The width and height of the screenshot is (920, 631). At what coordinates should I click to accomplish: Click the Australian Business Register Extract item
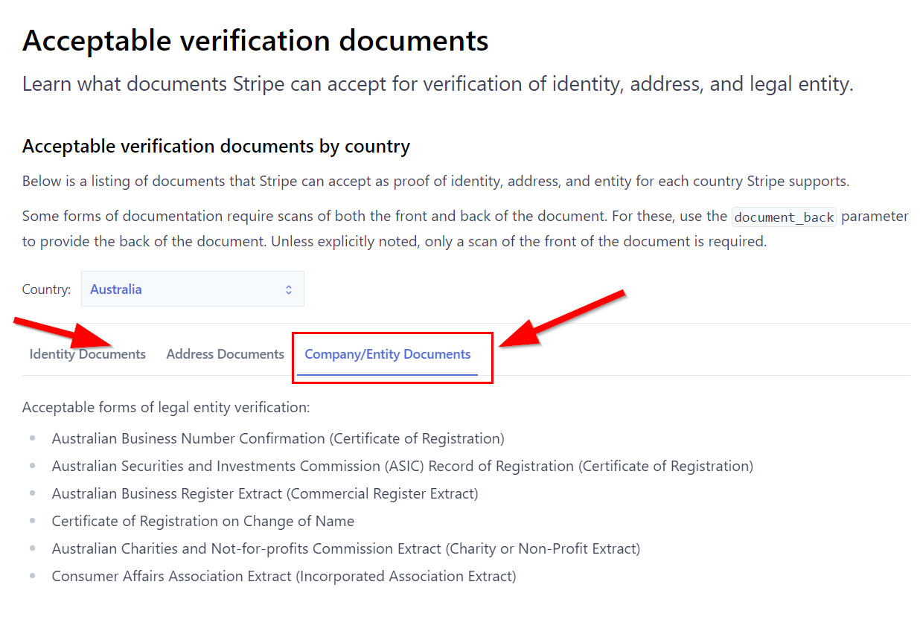coord(265,493)
